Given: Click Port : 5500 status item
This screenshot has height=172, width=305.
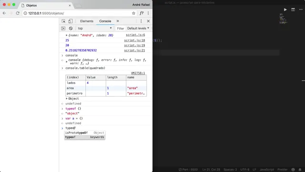Looking at the screenshot, I should pos(188,170).
